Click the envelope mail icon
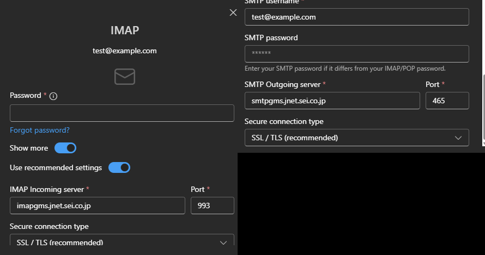Screen dimensions: 485x255 (x=125, y=77)
